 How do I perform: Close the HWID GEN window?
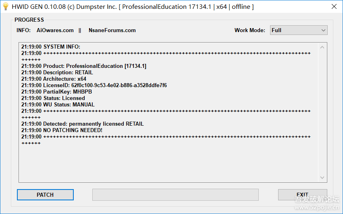pyautogui.click(x=334, y=7)
